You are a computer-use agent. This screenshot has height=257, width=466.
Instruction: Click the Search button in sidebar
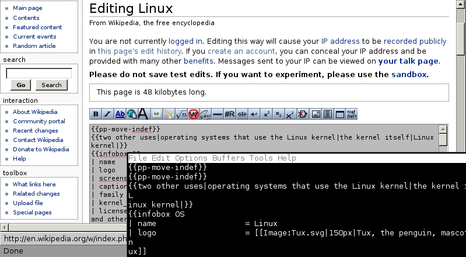pyautogui.click(x=51, y=85)
